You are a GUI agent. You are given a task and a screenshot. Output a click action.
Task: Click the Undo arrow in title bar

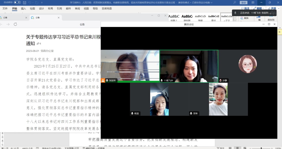pos(30,3)
